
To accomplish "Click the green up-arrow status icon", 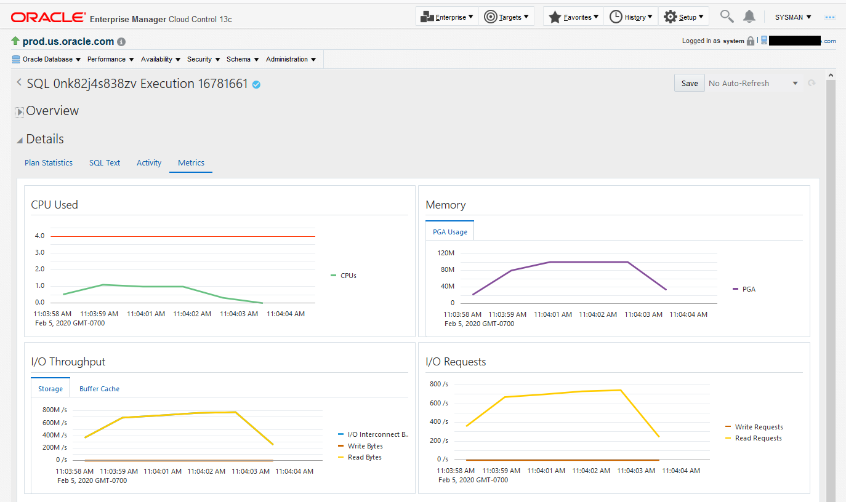I will [15, 41].
